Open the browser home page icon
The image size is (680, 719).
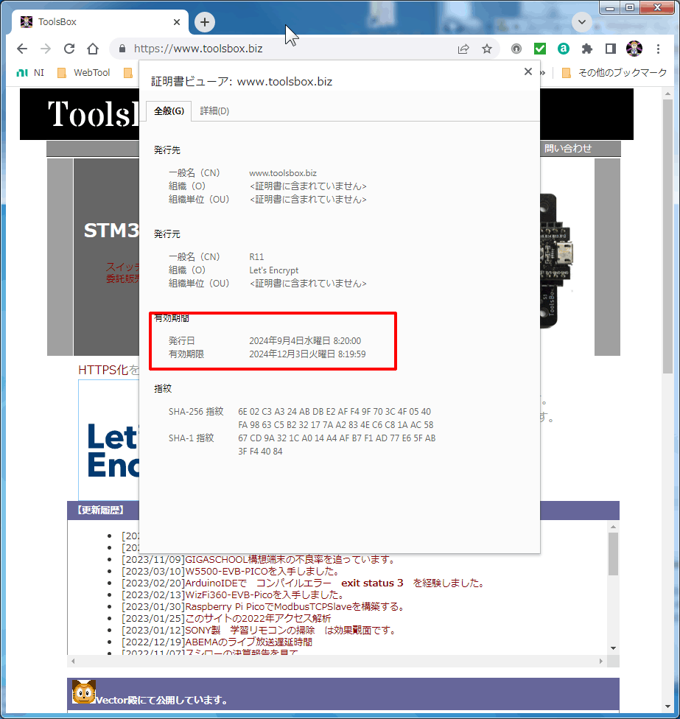click(x=93, y=49)
